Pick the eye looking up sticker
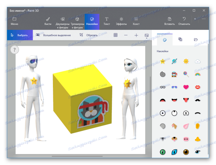Screen dimensions: 216x165 pyautogui.click(x=174, y=113)
